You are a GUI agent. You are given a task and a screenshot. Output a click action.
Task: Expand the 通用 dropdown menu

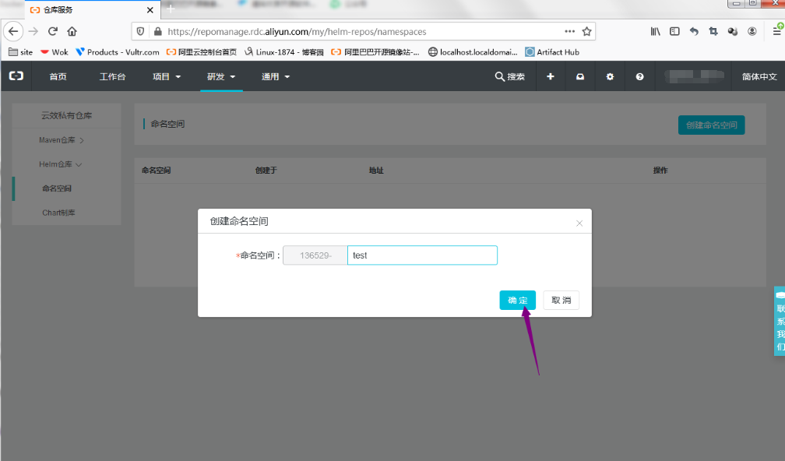pyautogui.click(x=276, y=76)
